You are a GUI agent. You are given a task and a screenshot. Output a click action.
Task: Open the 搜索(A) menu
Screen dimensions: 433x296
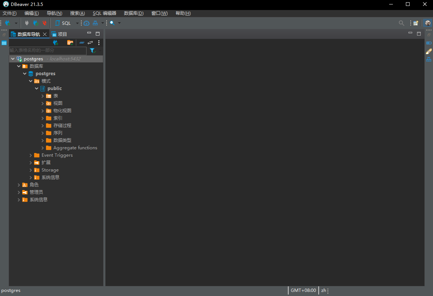click(x=77, y=13)
